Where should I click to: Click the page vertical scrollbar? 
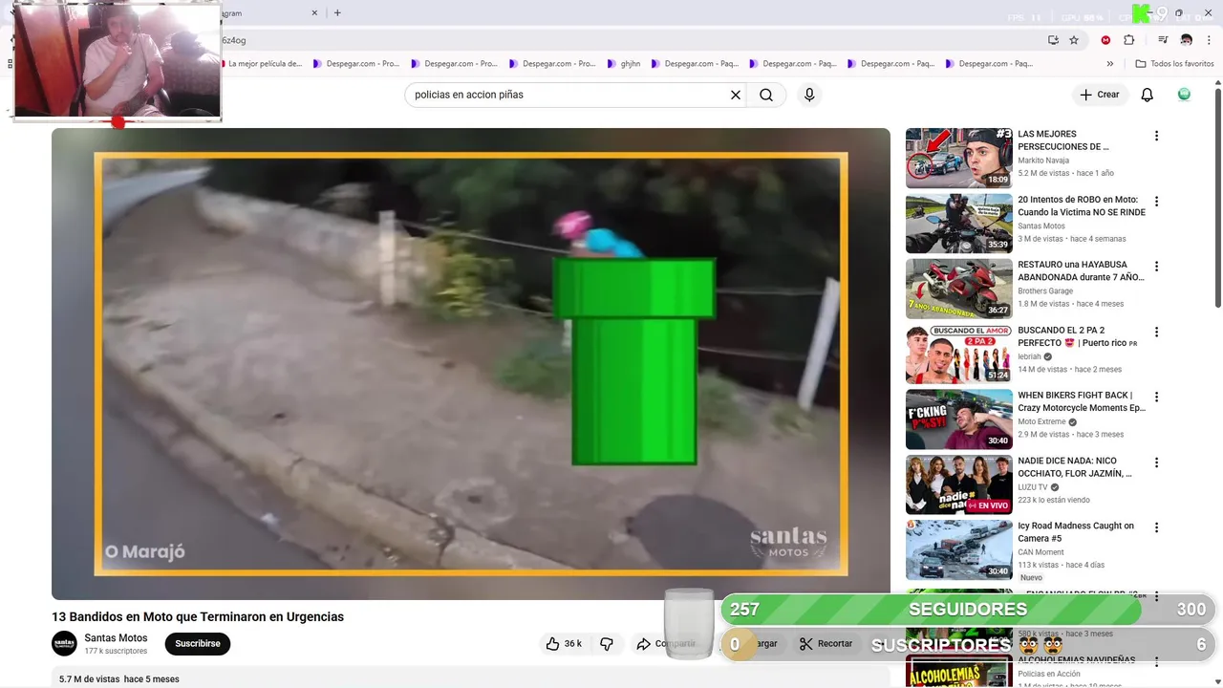tap(1217, 199)
